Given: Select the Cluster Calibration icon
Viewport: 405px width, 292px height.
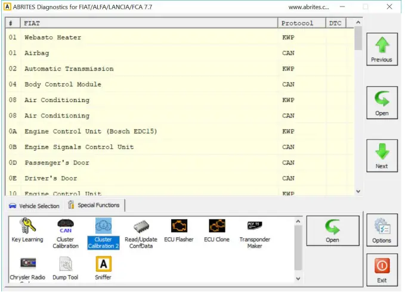Looking at the screenshot, I should [66, 234].
